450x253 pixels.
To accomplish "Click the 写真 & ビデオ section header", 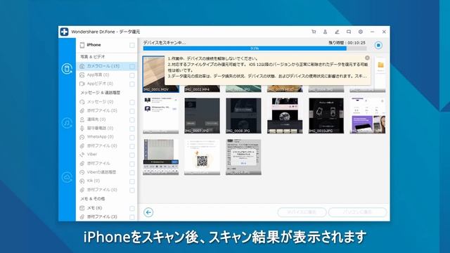I will (93, 57).
